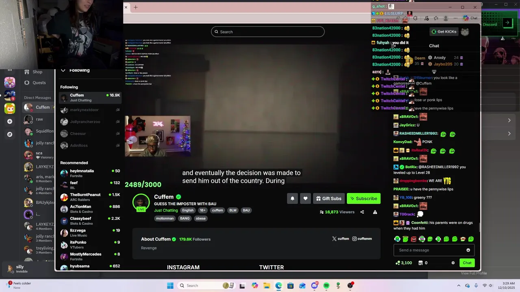Click the Discord arrow button on right banner
520x292 pixels.
coord(507,23)
